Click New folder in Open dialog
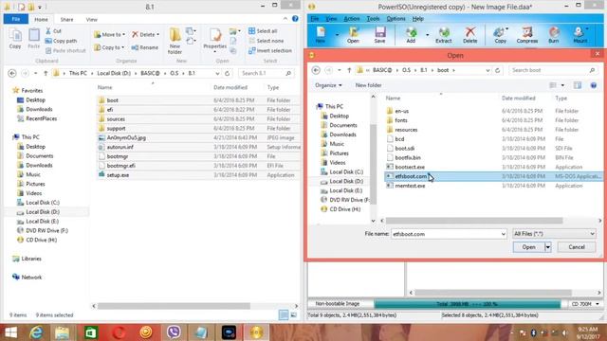 point(369,85)
